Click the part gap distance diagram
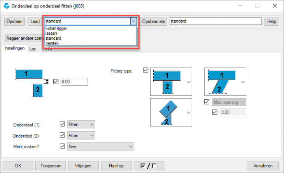The width and height of the screenshot is (284, 173). [32, 81]
